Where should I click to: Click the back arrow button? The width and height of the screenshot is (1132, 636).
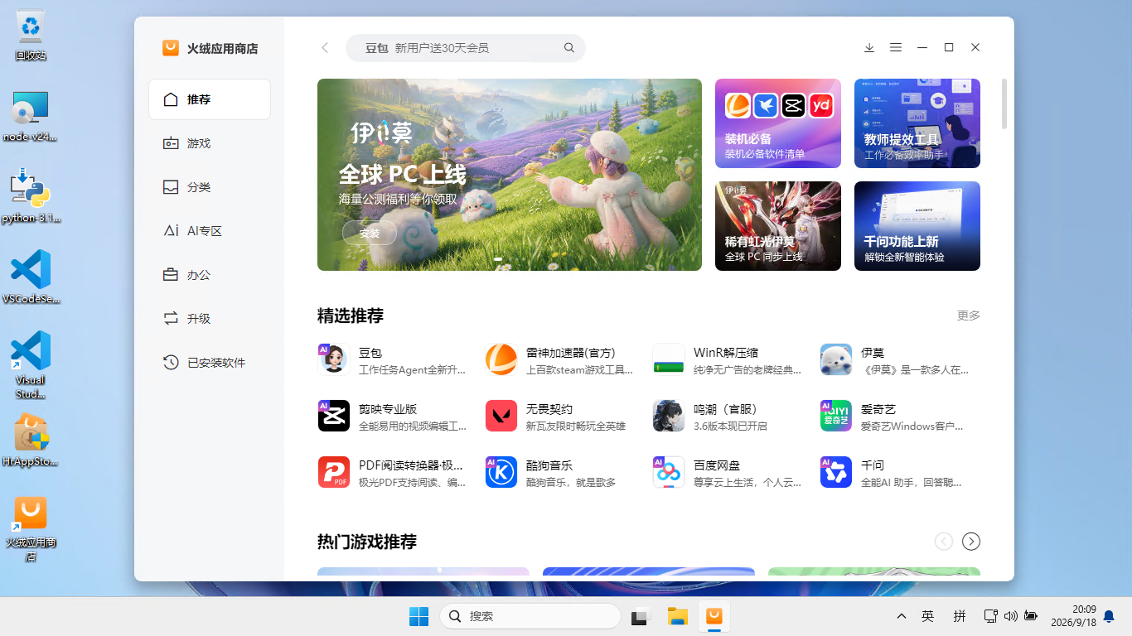coord(325,48)
